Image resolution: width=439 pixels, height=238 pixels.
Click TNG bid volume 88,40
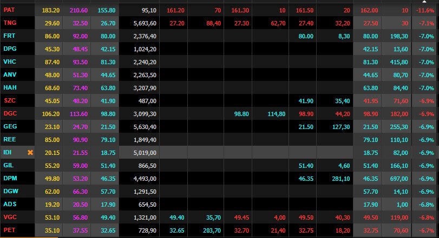pos(214,23)
